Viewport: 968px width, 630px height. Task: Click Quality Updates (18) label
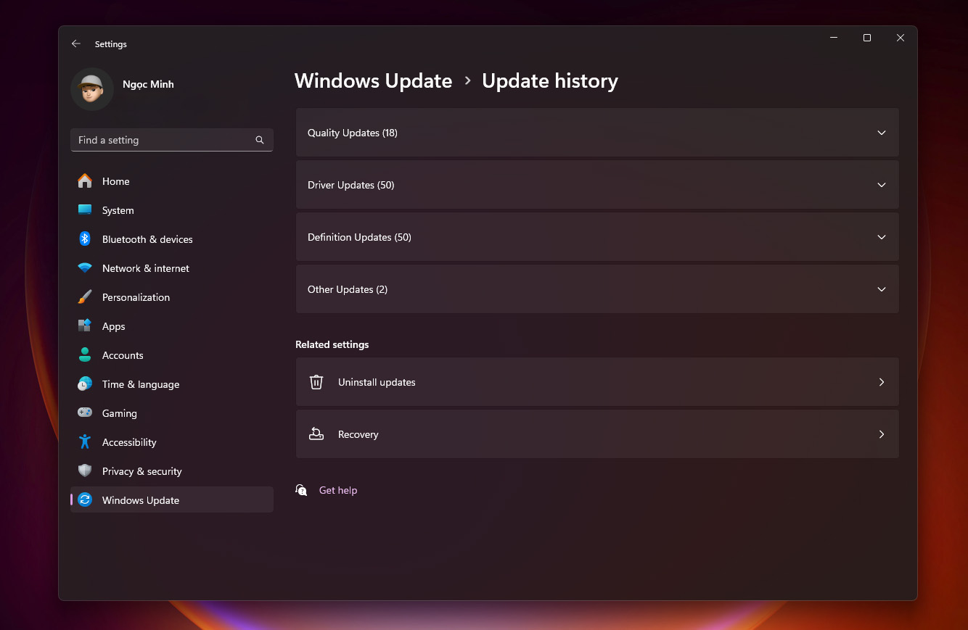click(353, 133)
